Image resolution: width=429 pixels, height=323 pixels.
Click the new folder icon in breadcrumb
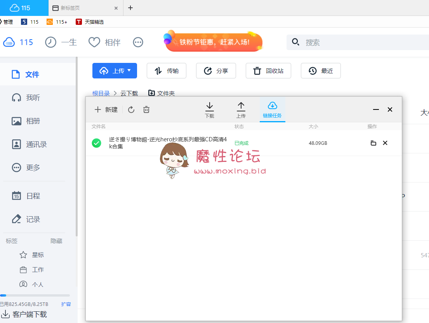(152, 93)
